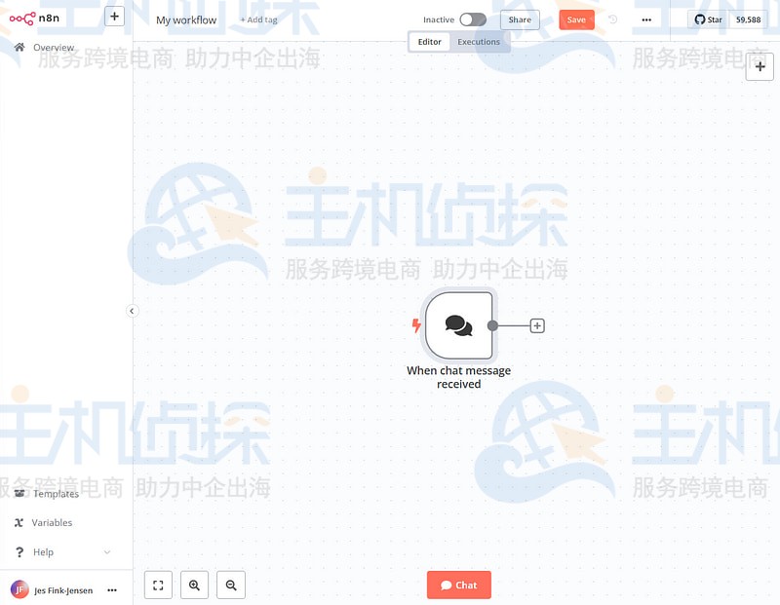The image size is (780, 605).
Task: Switch to the Executions tab
Action: click(x=479, y=41)
